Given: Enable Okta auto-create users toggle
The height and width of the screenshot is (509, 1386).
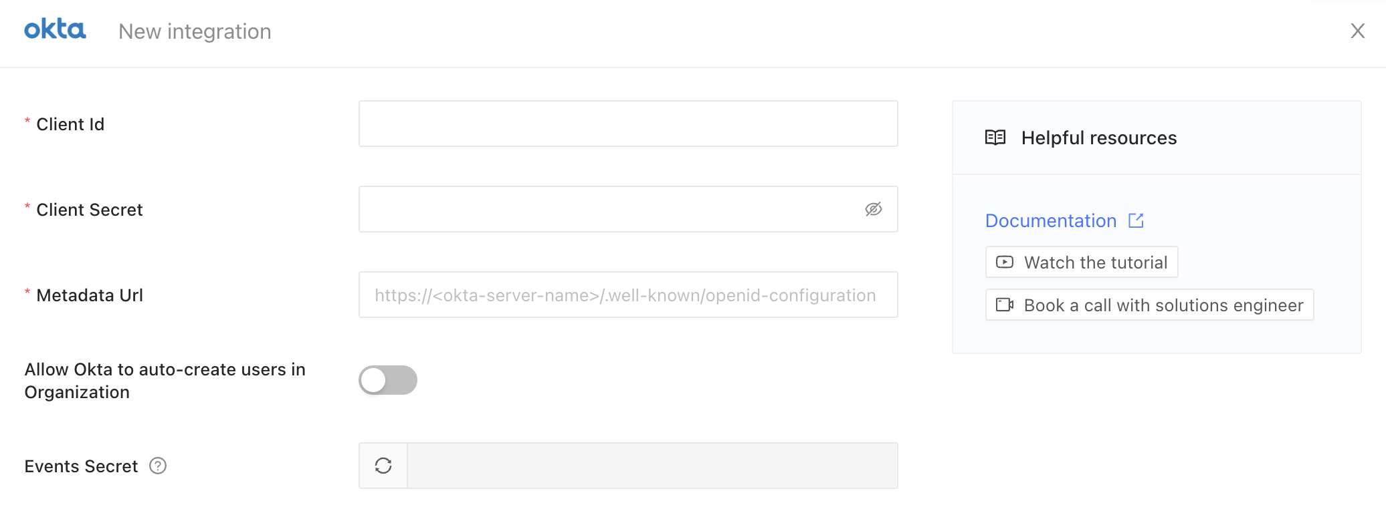Looking at the screenshot, I should pyautogui.click(x=388, y=380).
